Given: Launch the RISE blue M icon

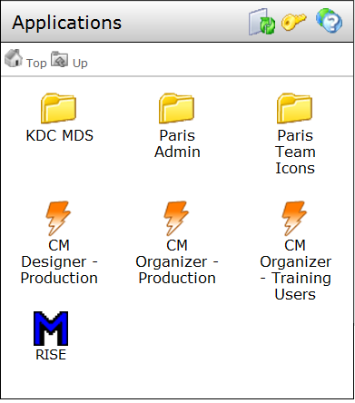Looking at the screenshot, I should coord(51,329).
